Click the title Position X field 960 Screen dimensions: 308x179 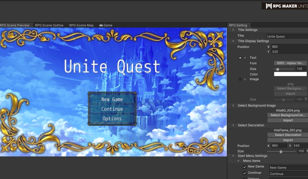289,47
